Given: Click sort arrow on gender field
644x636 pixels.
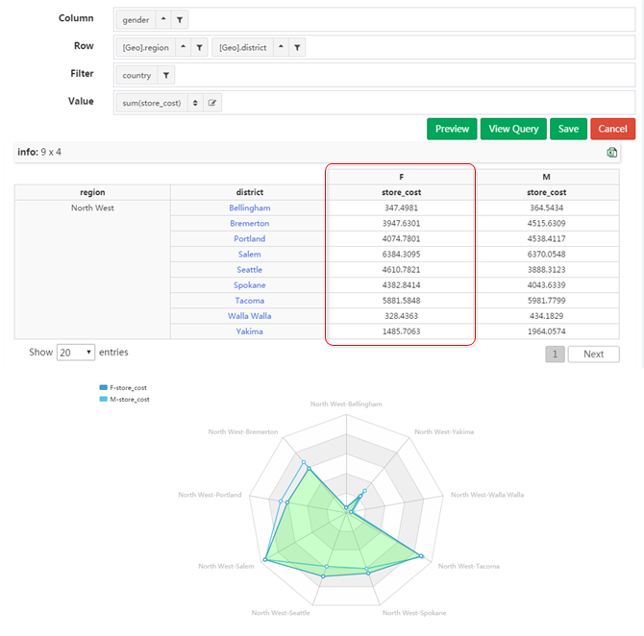Looking at the screenshot, I should 161,19.
